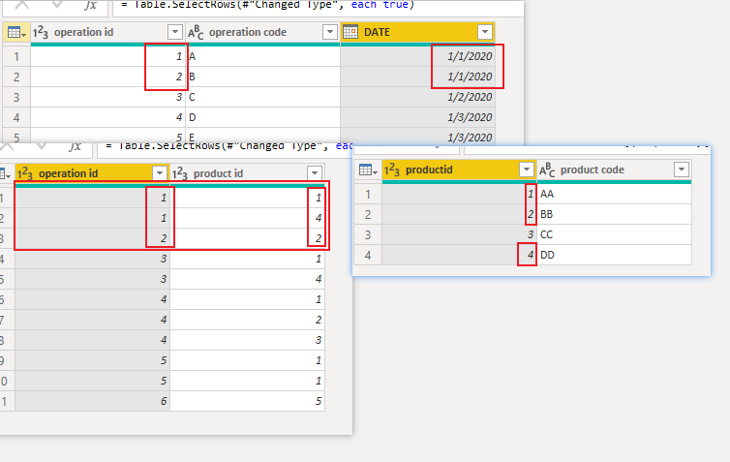Select row 3 header in operations table
Screen dimensions: 730x462
16,97
